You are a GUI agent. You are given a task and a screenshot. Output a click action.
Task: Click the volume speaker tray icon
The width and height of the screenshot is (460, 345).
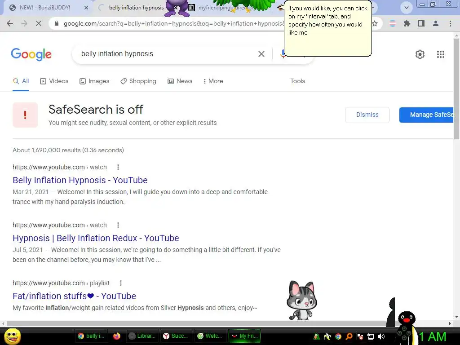pyautogui.click(x=381, y=336)
